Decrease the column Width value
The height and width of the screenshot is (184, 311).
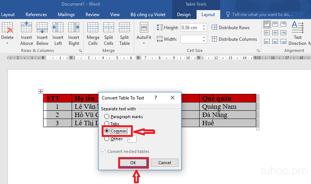tap(204, 41)
